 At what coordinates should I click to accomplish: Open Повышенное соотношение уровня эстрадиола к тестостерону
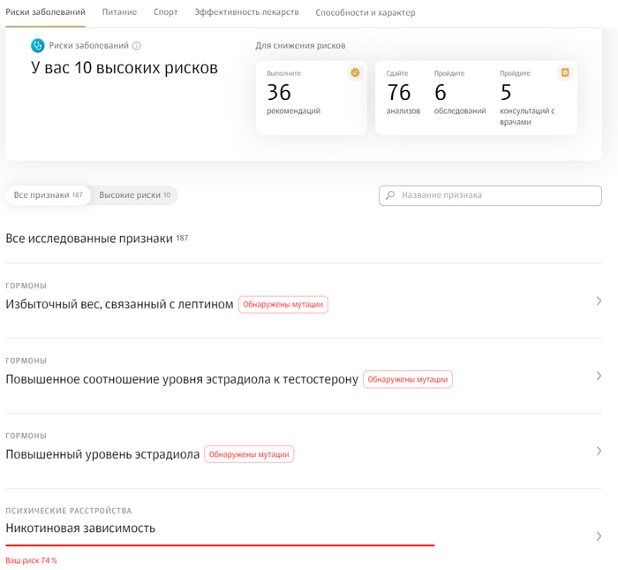pos(182,379)
